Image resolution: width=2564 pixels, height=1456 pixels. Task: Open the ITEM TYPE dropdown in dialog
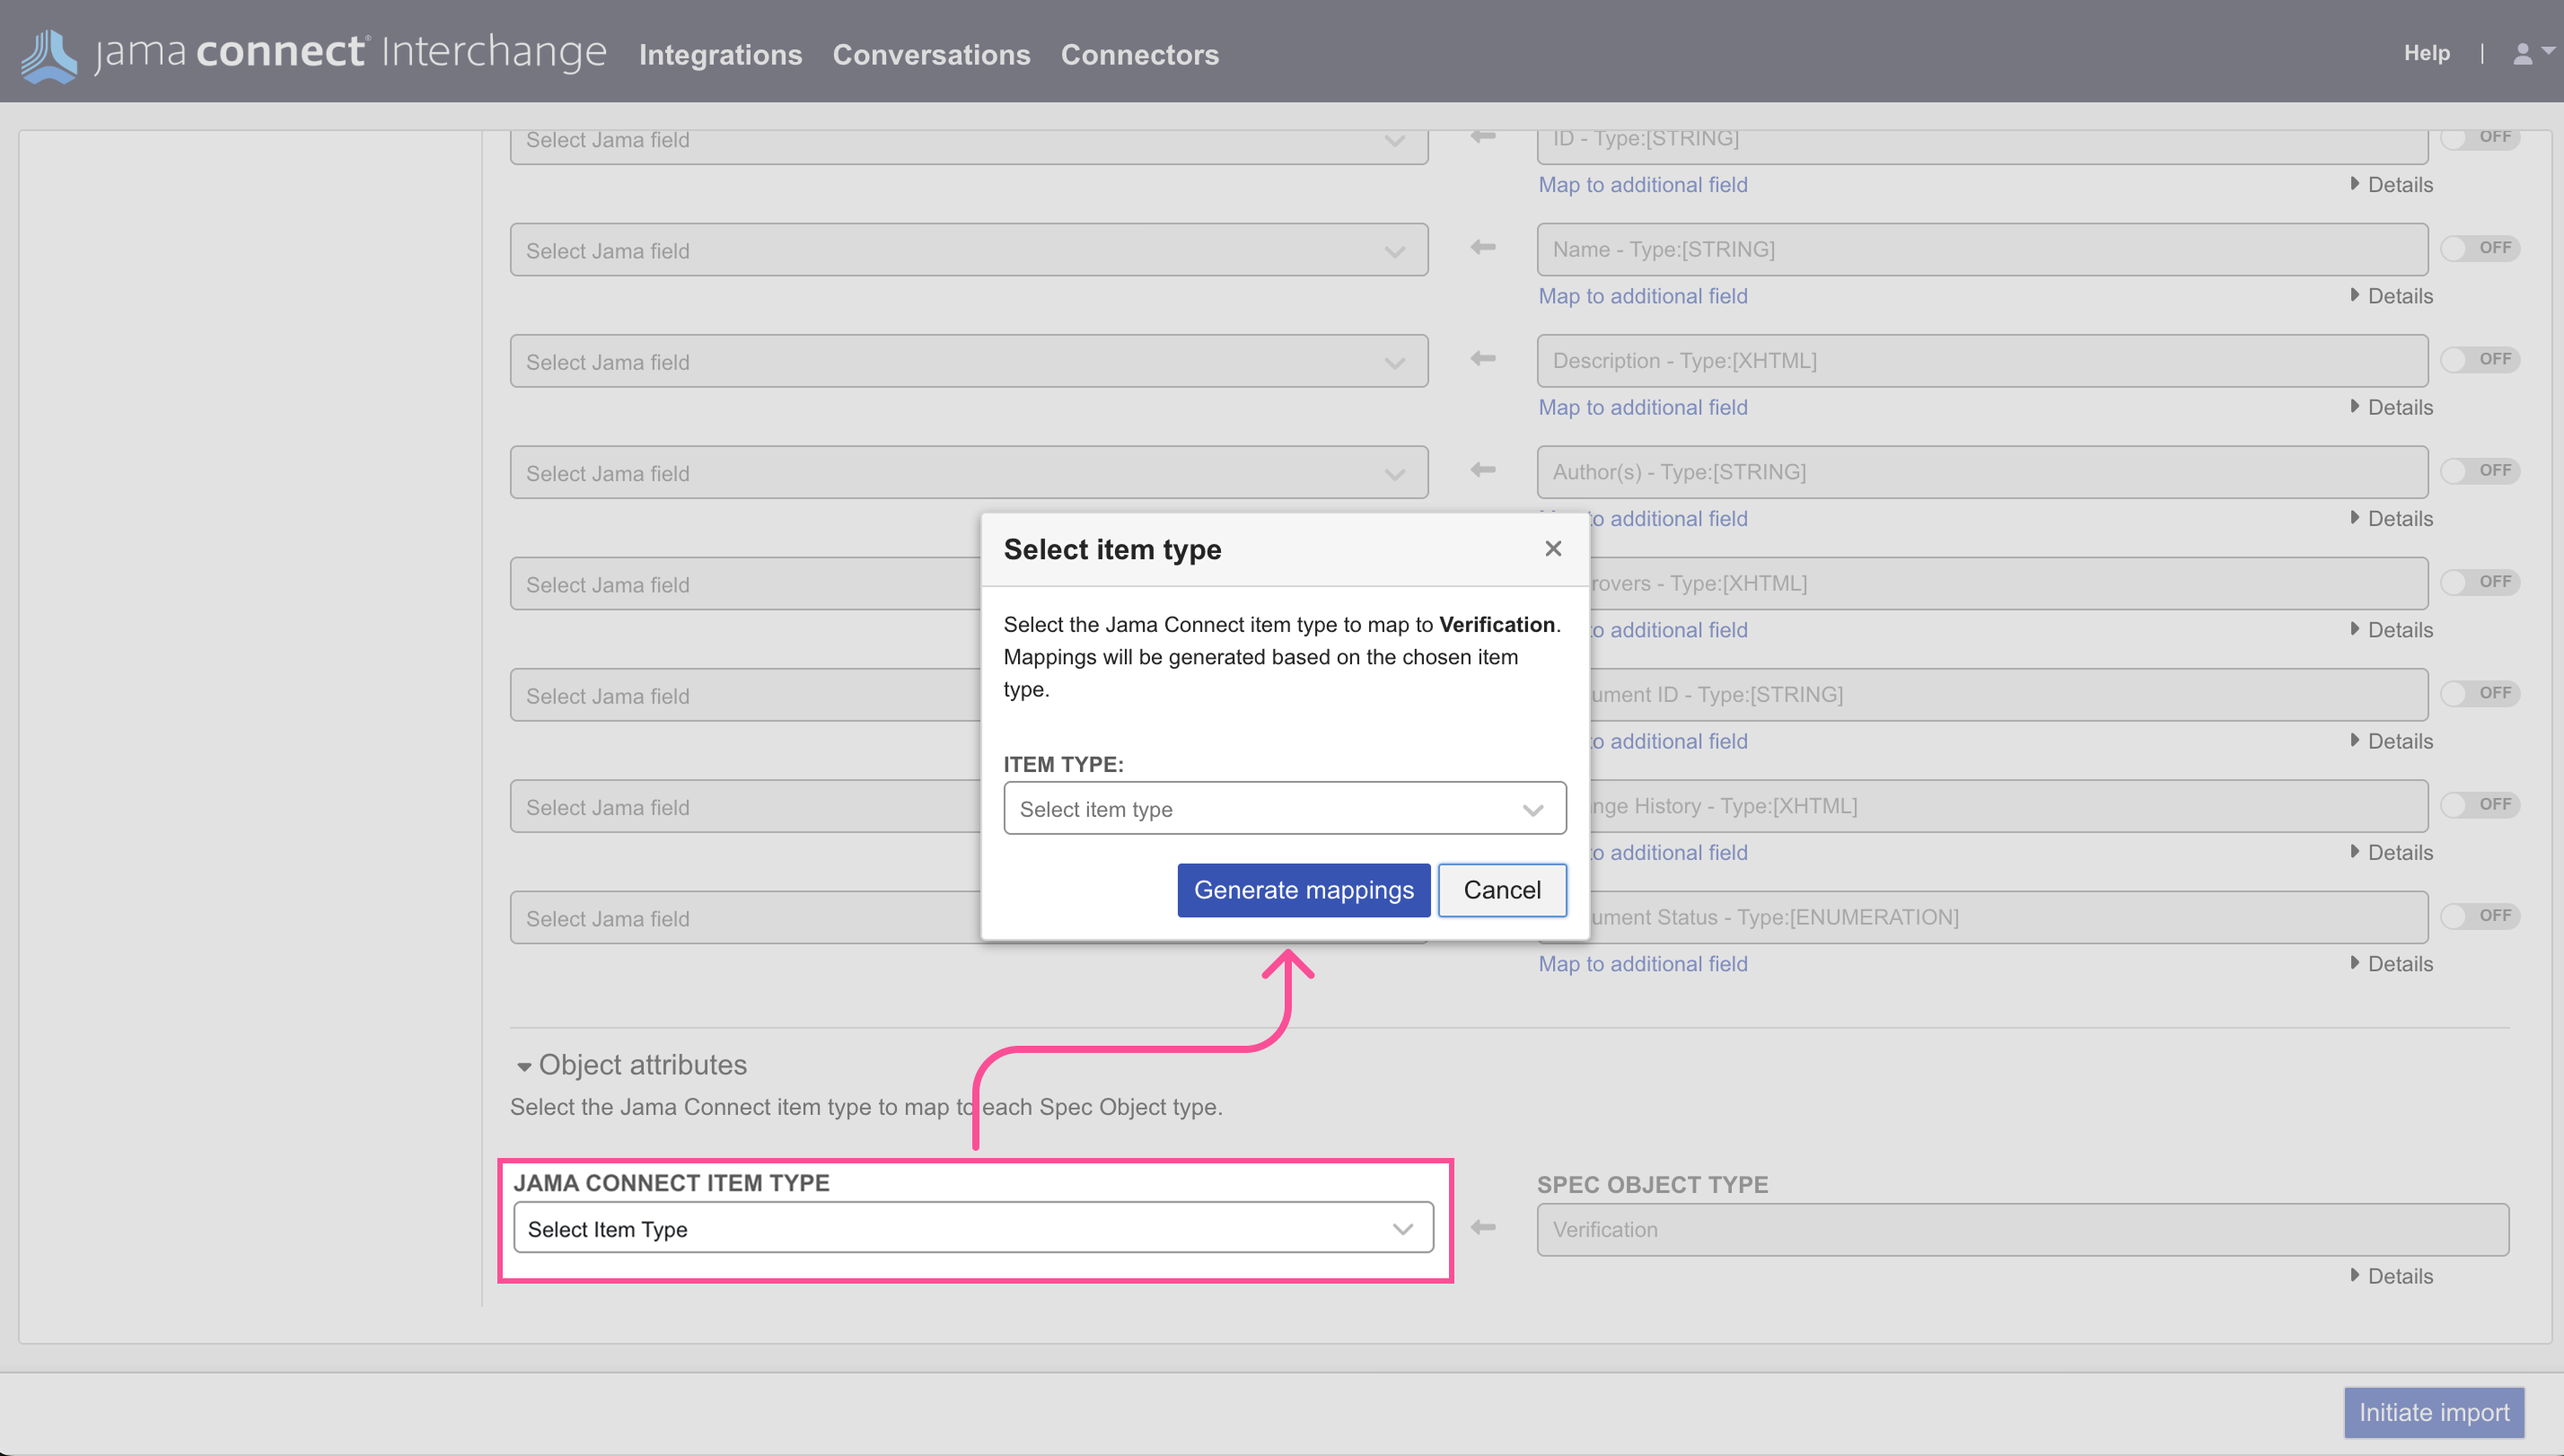1284,808
